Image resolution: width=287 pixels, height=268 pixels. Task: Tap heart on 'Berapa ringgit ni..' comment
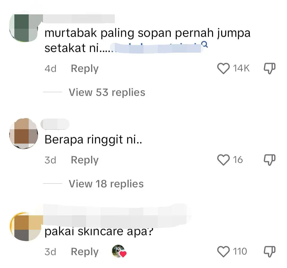pos(223,160)
